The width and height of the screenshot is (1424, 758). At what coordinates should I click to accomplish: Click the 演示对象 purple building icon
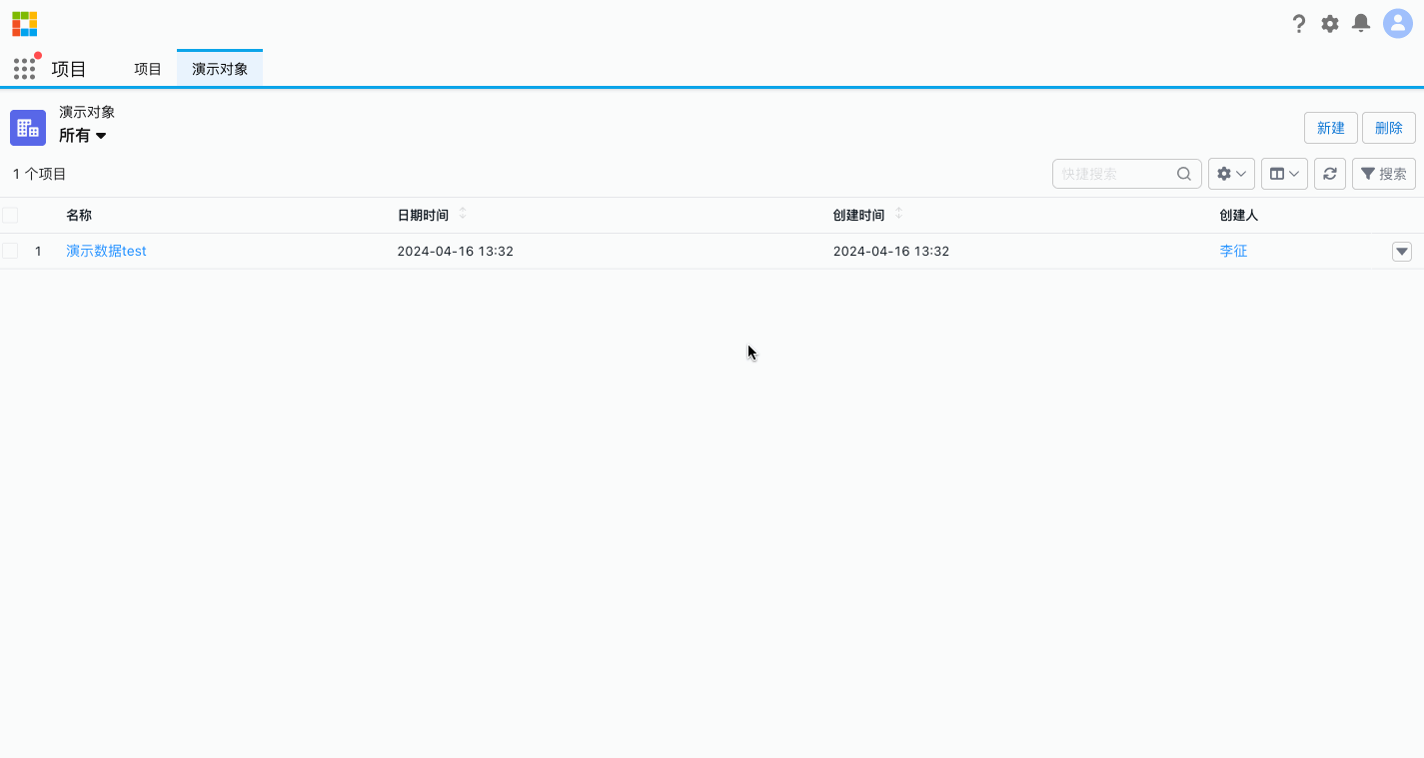[27, 127]
